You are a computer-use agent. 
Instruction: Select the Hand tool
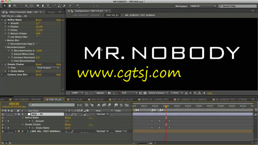tap(10, 6)
